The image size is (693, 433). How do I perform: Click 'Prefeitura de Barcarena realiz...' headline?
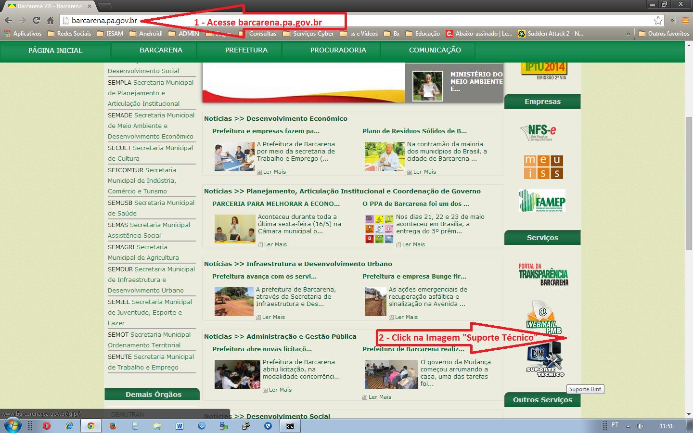click(x=413, y=349)
